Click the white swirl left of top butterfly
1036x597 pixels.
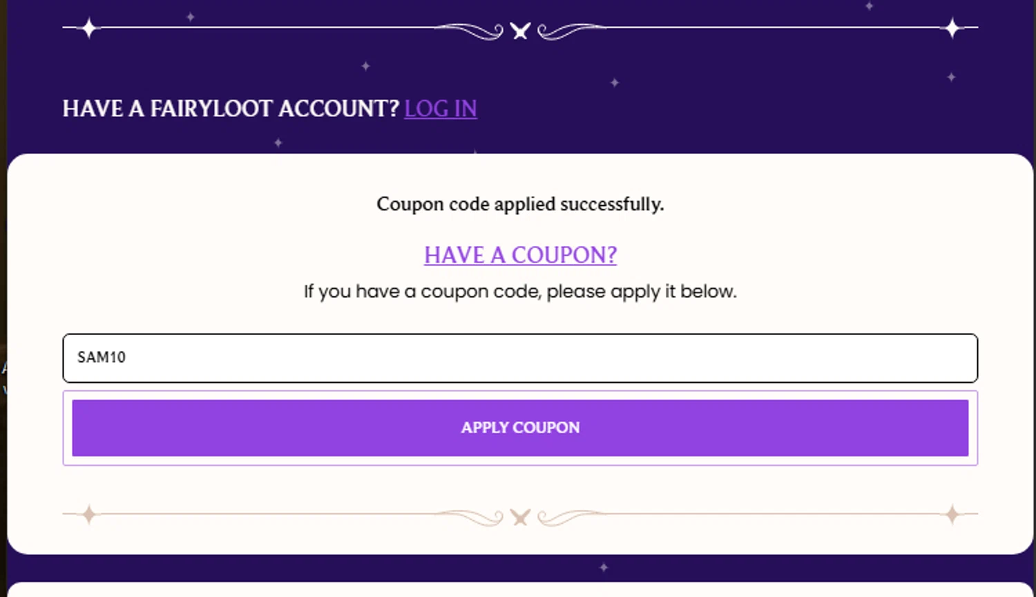click(473, 30)
